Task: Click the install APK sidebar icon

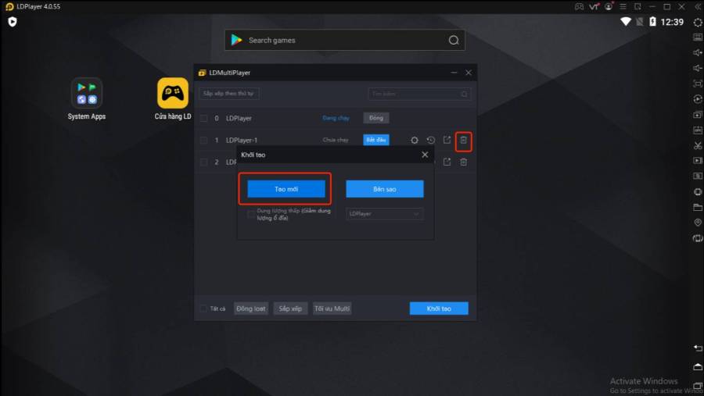Action: [698, 130]
